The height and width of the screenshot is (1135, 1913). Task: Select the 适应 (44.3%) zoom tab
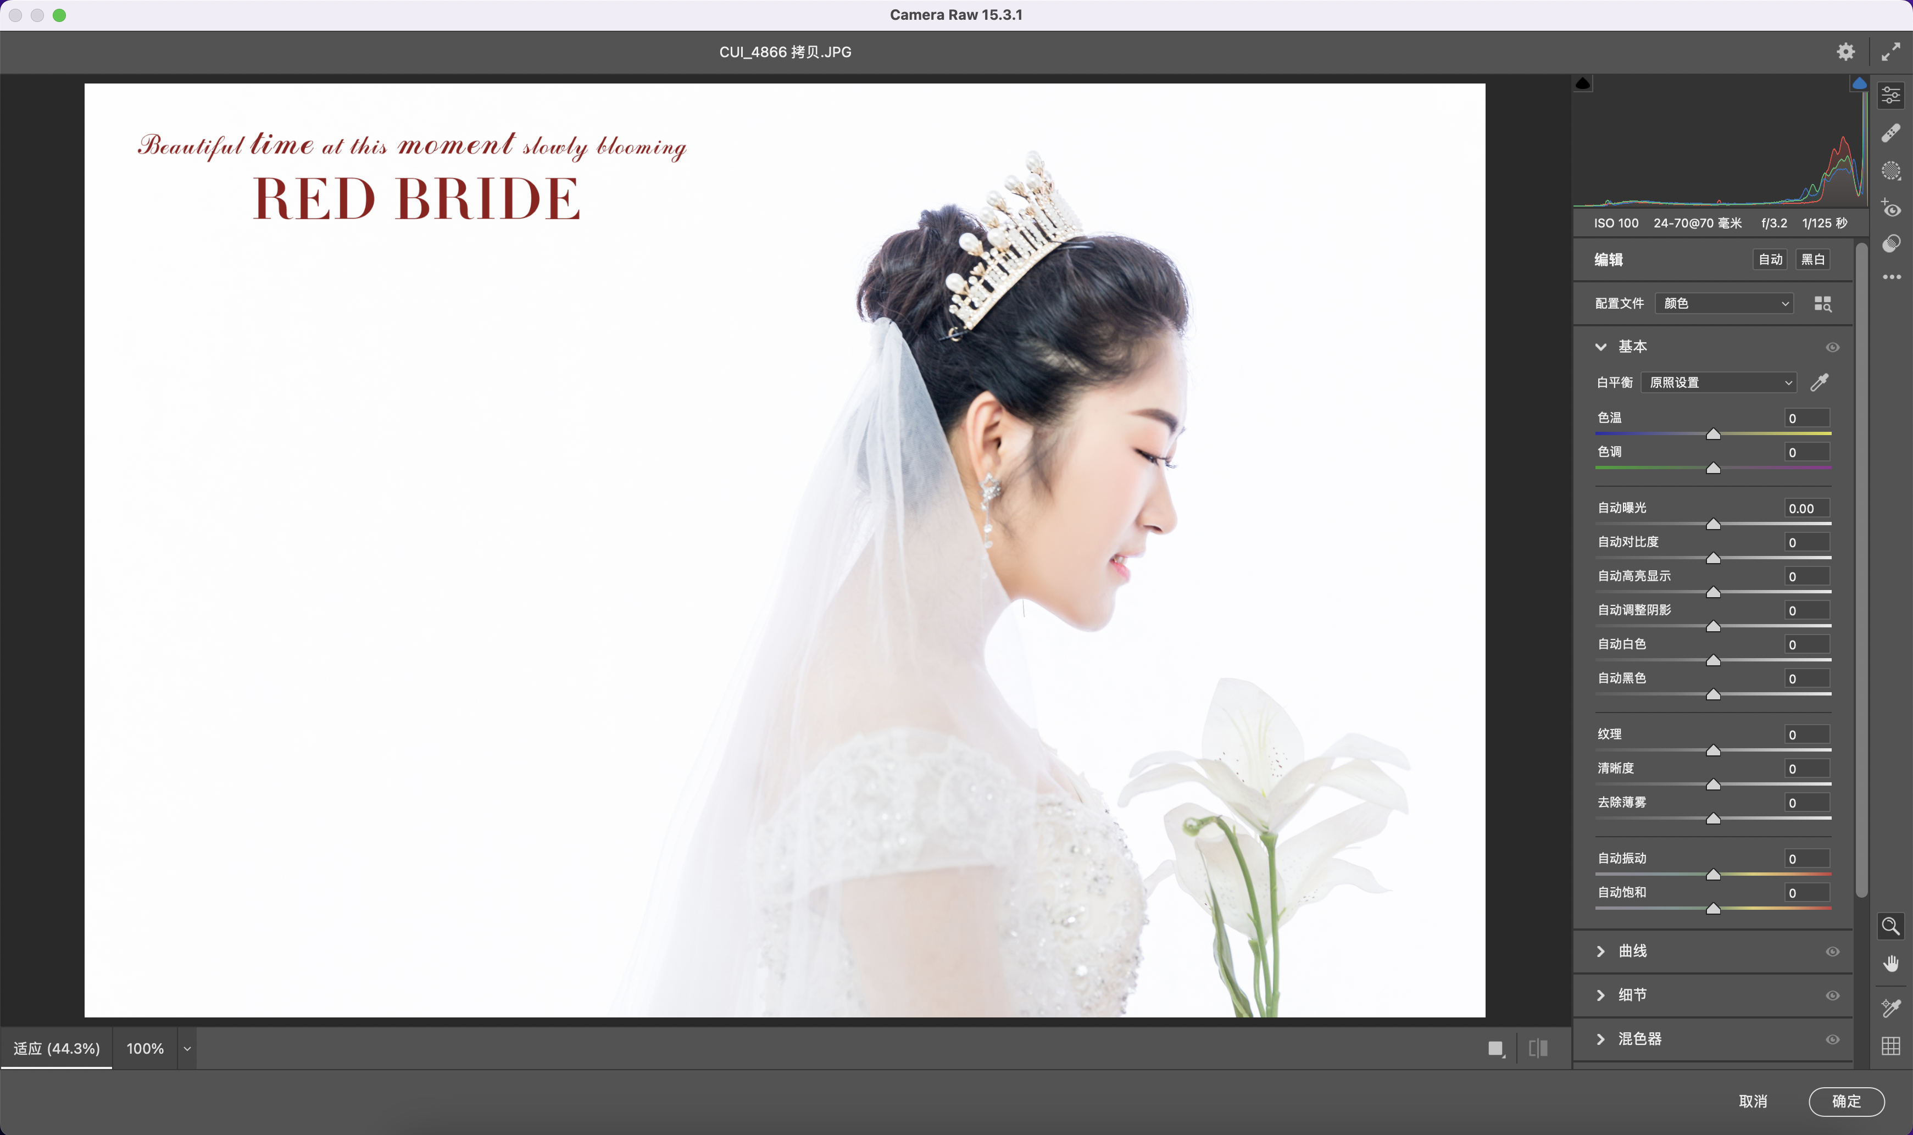(57, 1049)
